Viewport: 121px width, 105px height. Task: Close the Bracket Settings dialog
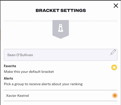[116, 6]
